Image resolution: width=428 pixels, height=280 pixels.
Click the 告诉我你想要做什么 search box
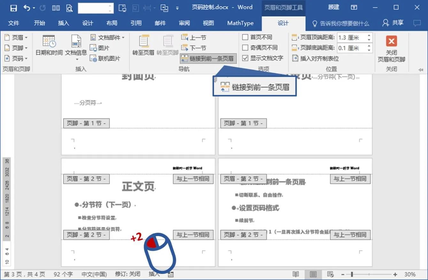pos(340,23)
